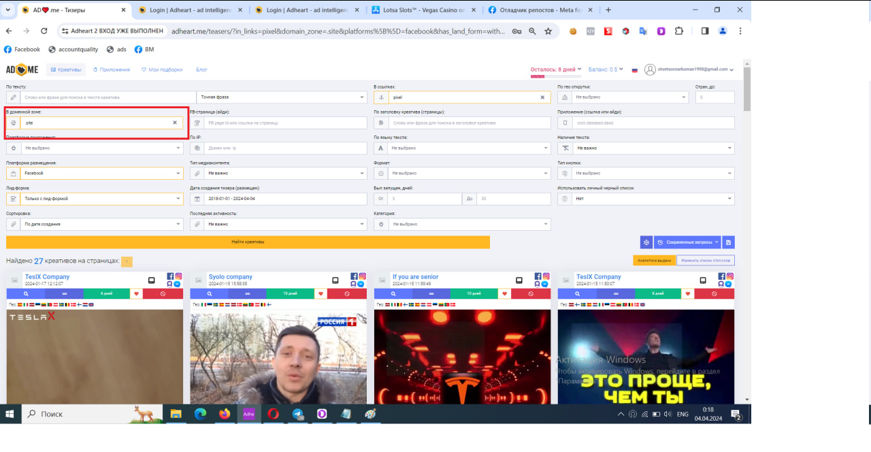The image size is (871, 452).
Task: Open the Сохраненные запросы dropdown
Action: [687, 242]
